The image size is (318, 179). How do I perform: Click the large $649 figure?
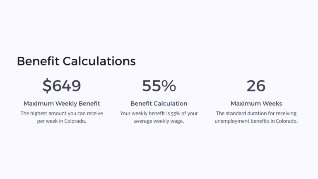62,86
